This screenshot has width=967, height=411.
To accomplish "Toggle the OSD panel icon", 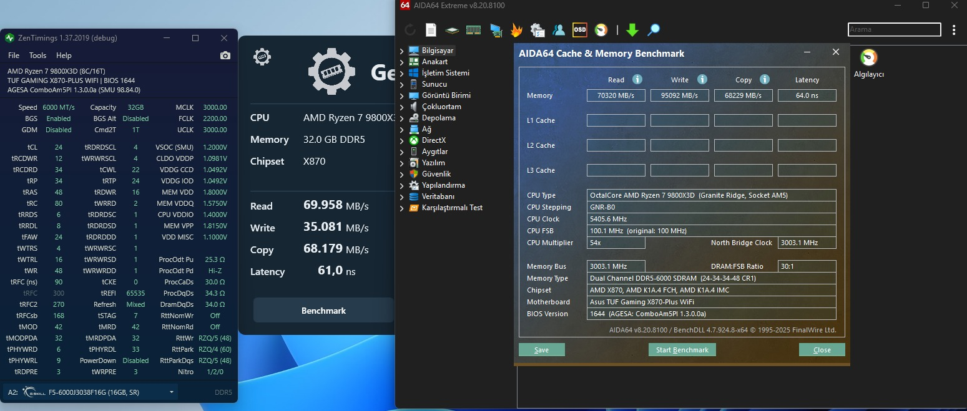I will (580, 29).
